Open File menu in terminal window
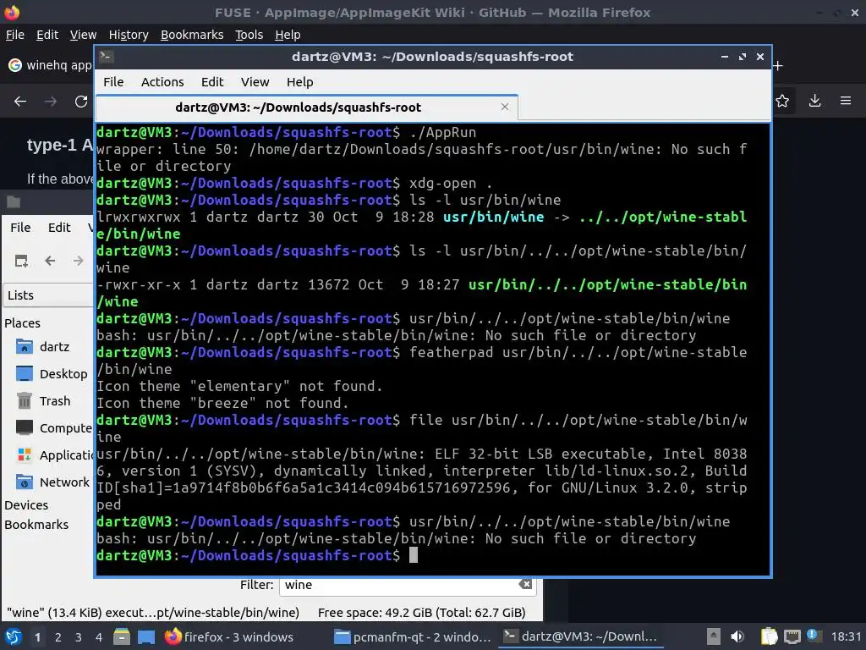This screenshot has width=866, height=650. click(x=113, y=82)
